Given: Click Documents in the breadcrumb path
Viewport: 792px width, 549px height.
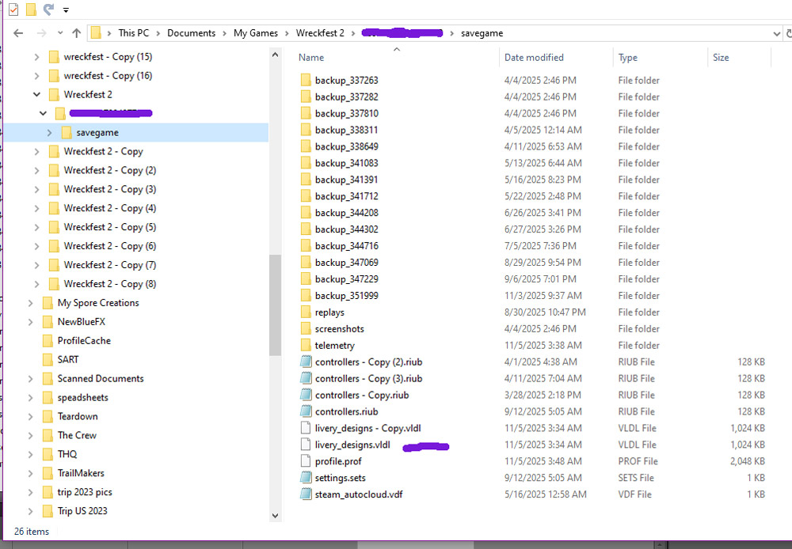Looking at the screenshot, I should pyautogui.click(x=191, y=33).
